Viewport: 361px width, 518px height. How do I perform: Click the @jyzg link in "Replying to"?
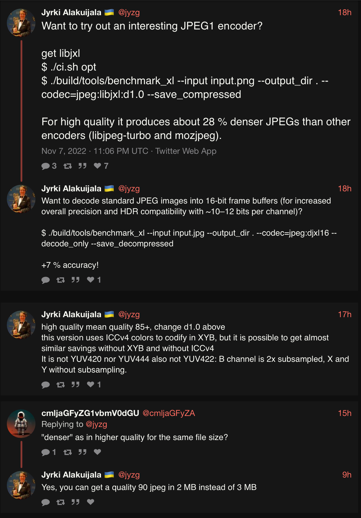tap(96, 424)
